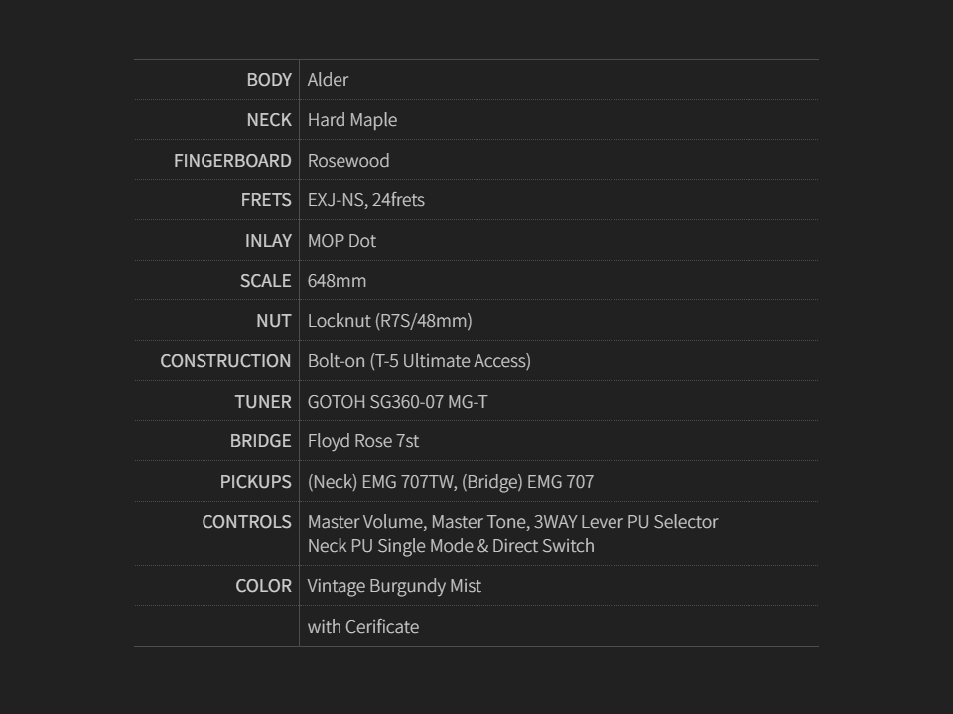Select the Alder body value text
This screenshot has width=953, height=714.
pyautogui.click(x=328, y=80)
